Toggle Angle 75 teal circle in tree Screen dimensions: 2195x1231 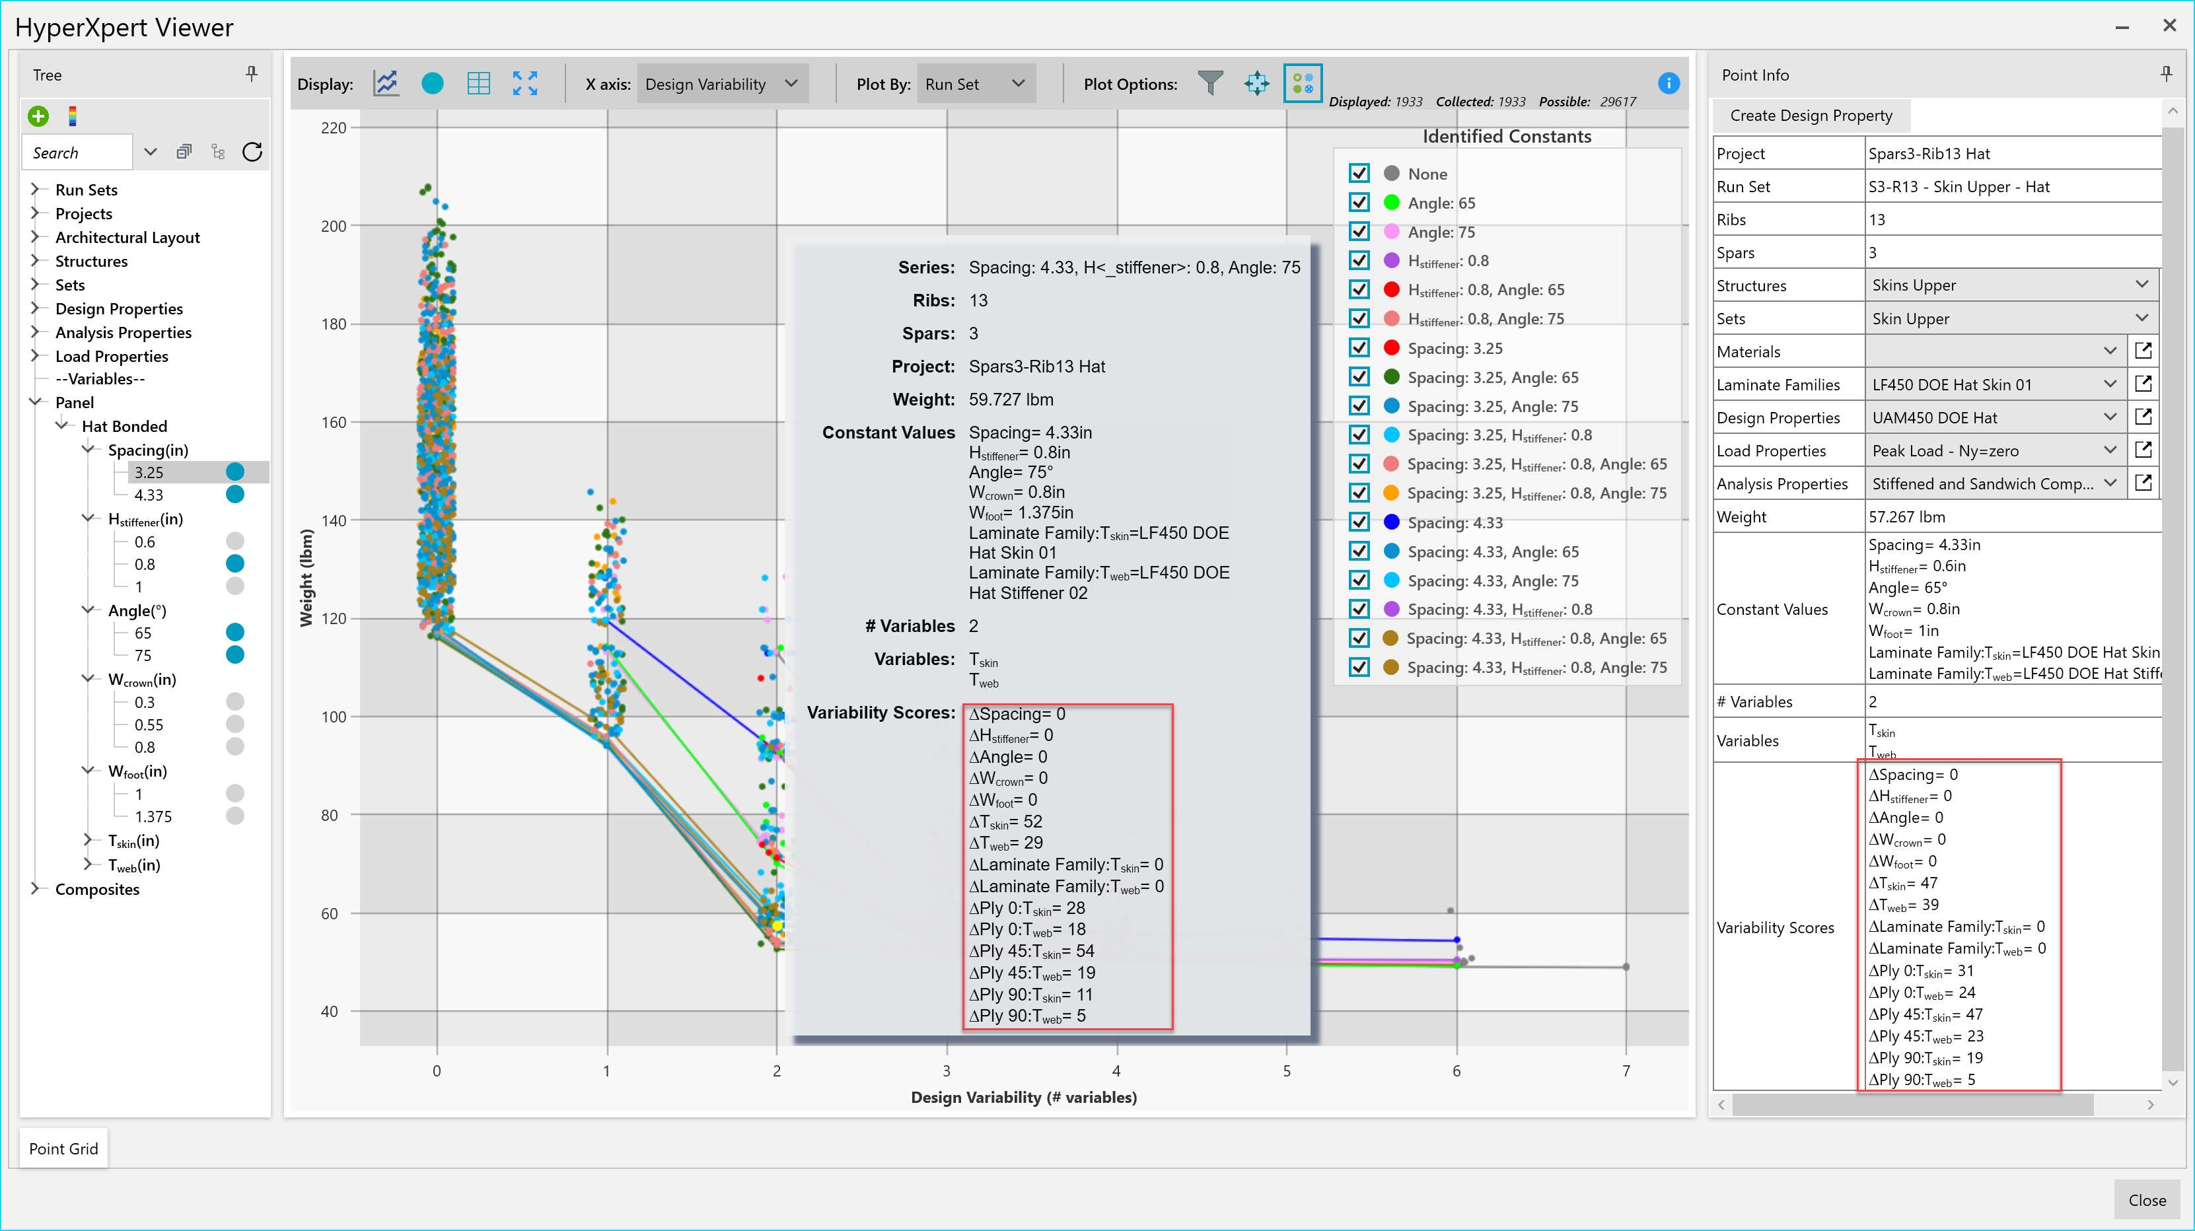click(x=235, y=655)
